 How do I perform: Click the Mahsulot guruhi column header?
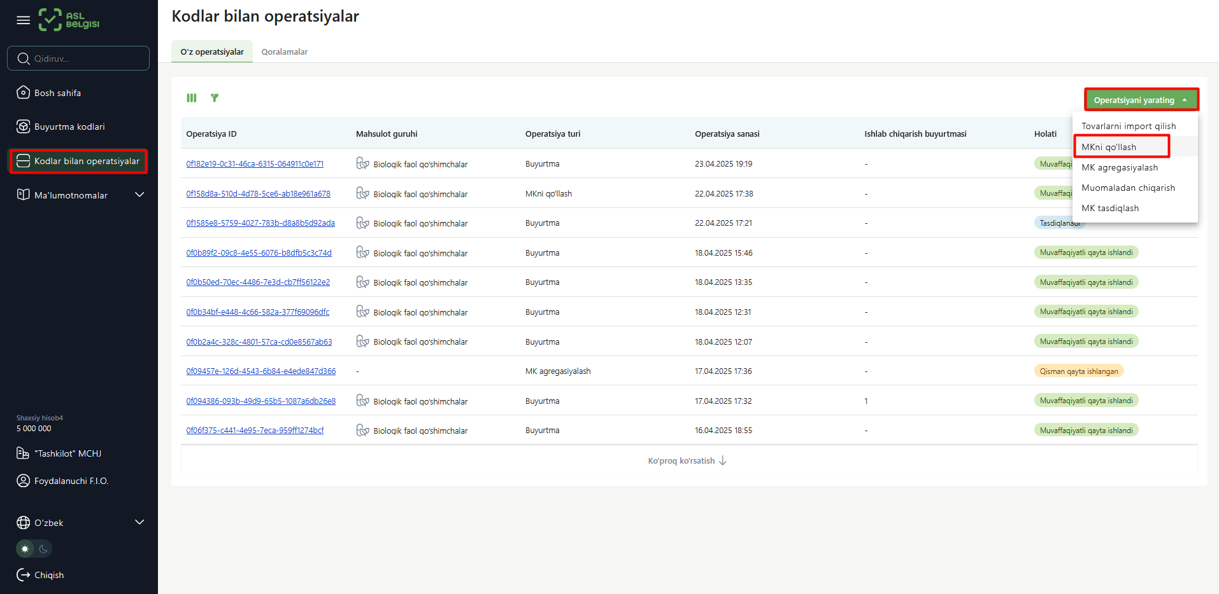point(387,134)
